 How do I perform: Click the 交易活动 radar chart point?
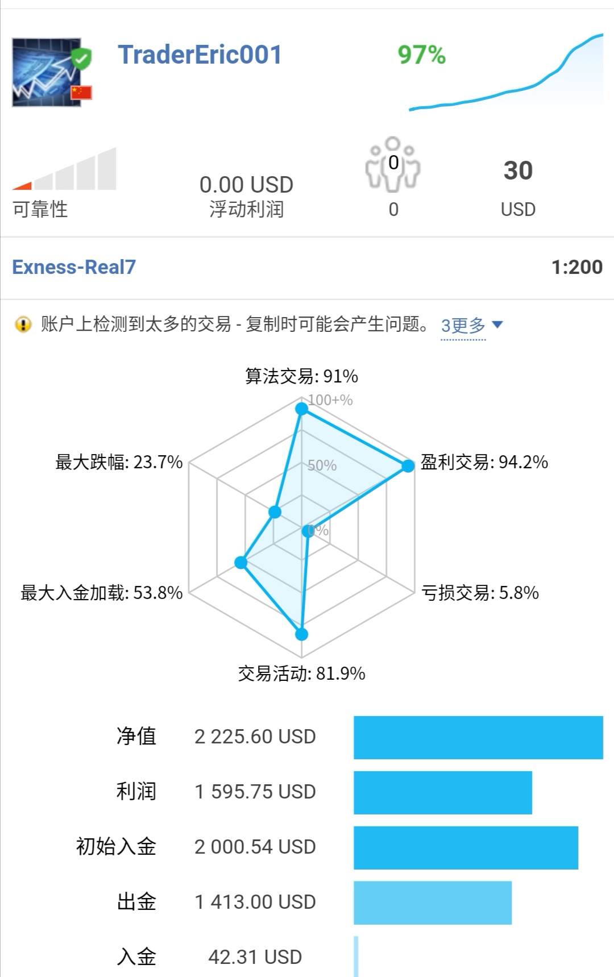tap(302, 634)
